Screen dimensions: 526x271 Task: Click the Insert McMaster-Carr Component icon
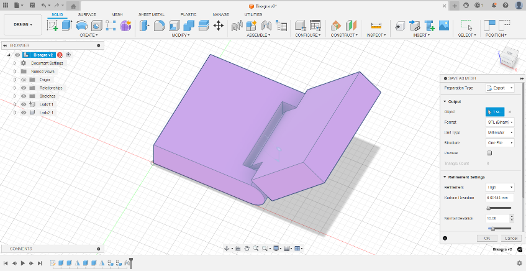coord(429,25)
